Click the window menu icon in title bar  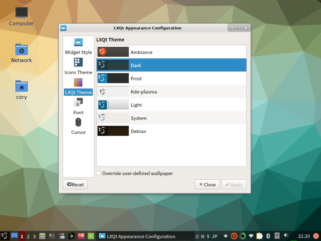tap(63, 27)
